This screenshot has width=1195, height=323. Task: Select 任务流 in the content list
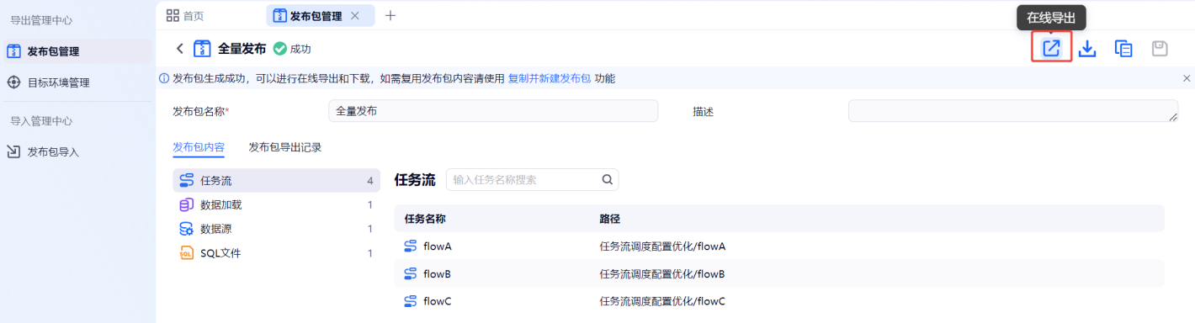[276, 181]
